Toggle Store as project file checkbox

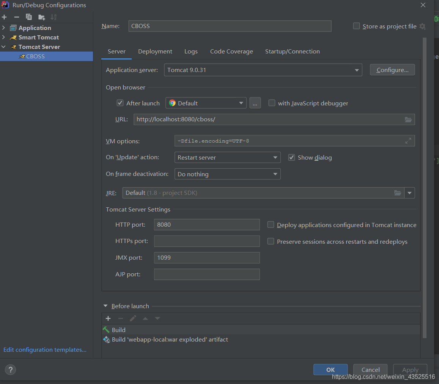coord(356,26)
